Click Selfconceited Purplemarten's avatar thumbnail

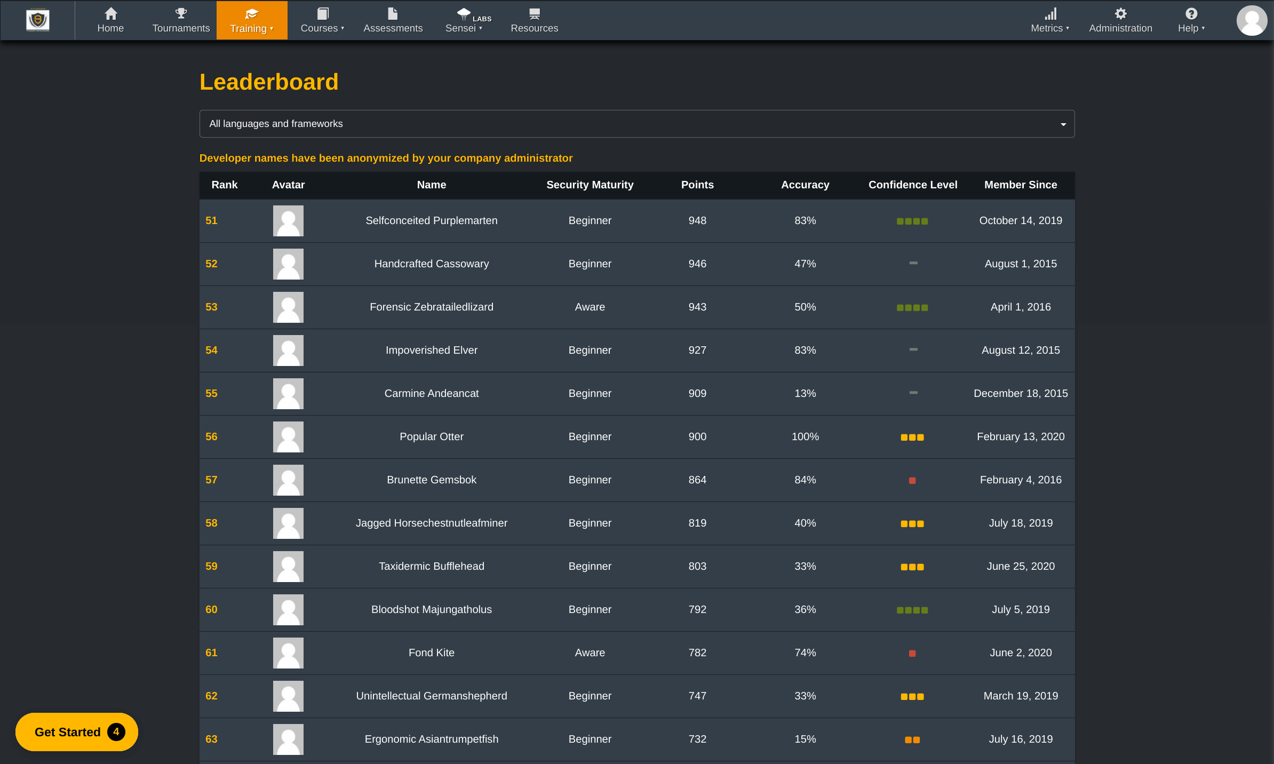(x=288, y=221)
